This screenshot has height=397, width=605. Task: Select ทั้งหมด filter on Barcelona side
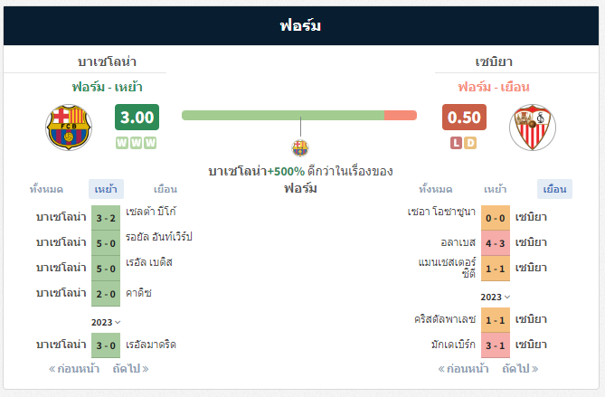pyautogui.click(x=46, y=189)
